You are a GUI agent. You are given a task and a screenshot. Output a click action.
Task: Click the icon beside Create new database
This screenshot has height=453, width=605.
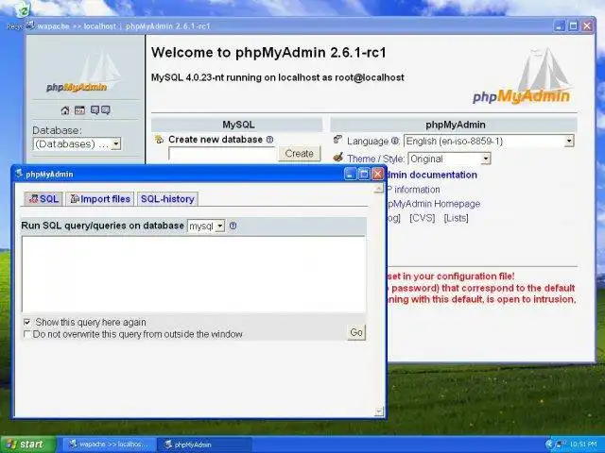coord(159,140)
